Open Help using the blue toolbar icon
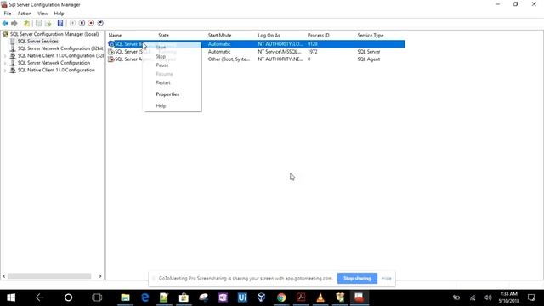This screenshot has width=544, height=306. coord(60,23)
